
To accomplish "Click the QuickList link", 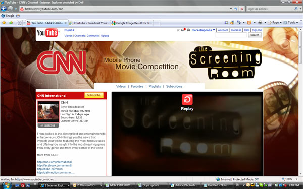I will pos(236,30).
